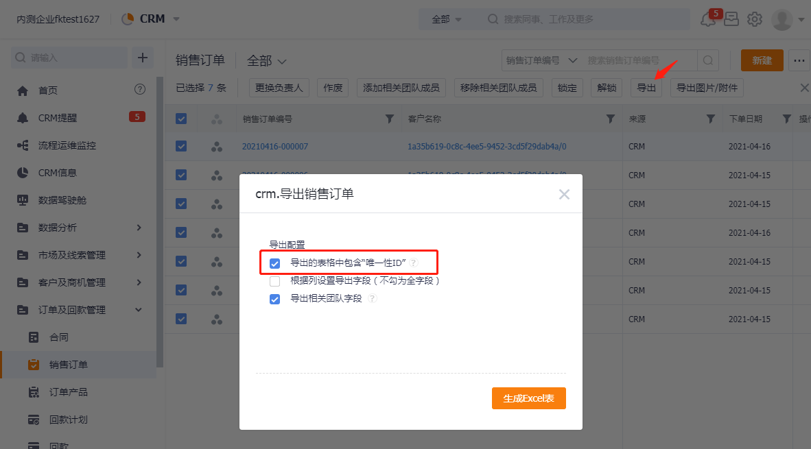Click the 回款计划 sidebar icon
This screenshot has height=449, width=811.
coord(34,420)
